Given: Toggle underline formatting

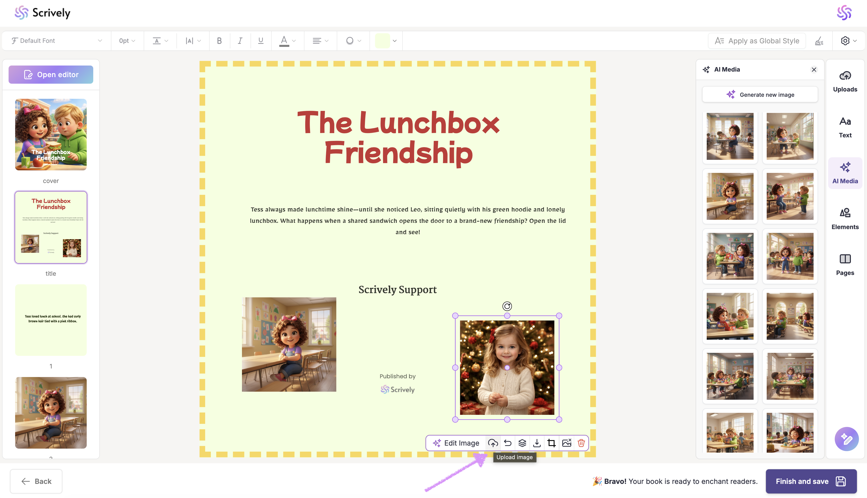Looking at the screenshot, I should click(261, 41).
